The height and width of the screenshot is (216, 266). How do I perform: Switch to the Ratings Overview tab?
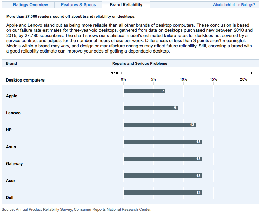(x=30, y=5)
